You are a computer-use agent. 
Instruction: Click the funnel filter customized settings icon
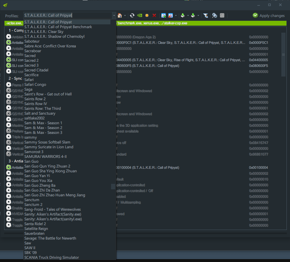click(x=206, y=16)
